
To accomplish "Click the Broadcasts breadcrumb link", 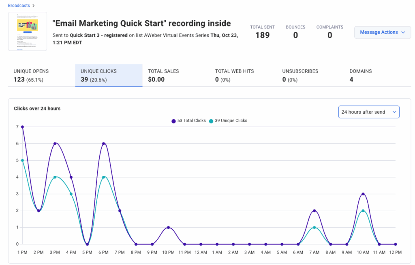I will pyautogui.click(x=19, y=5).
